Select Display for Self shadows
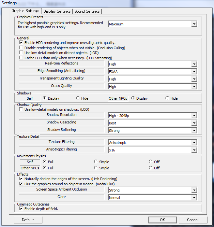The height and width of the screenshot is (227, 214). tap(44, 98)
